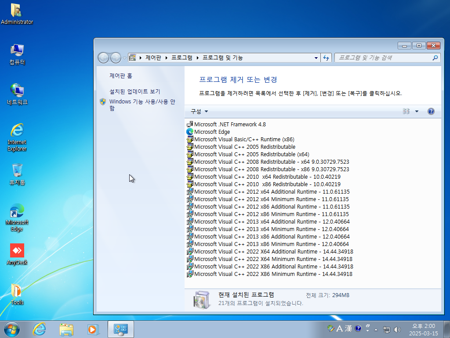This screenshot has width=450, height=338.
Task: Open Internet Explorer from the taskbar
Action: click(x=39, y=329)
